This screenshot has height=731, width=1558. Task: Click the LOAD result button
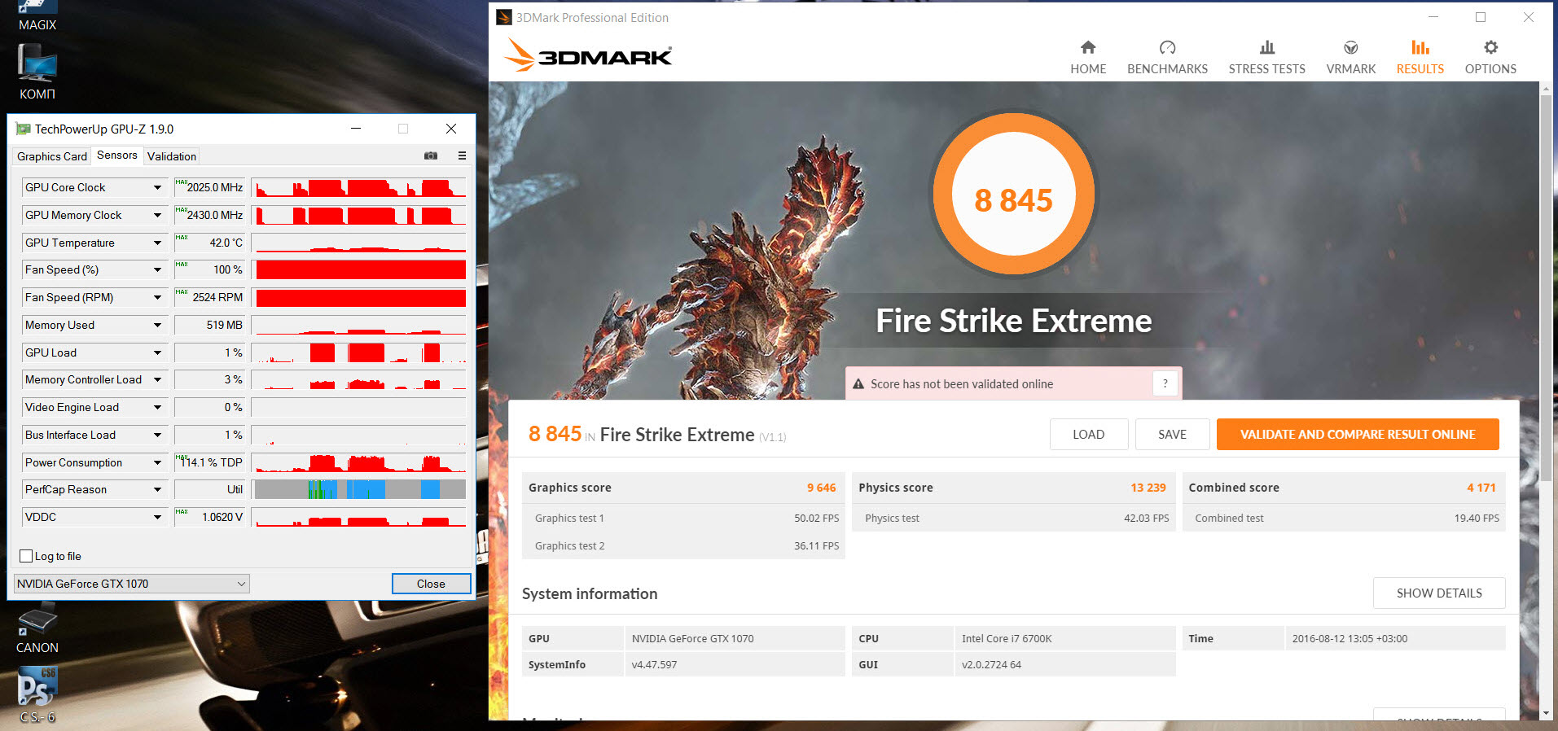click(1089, 435)
